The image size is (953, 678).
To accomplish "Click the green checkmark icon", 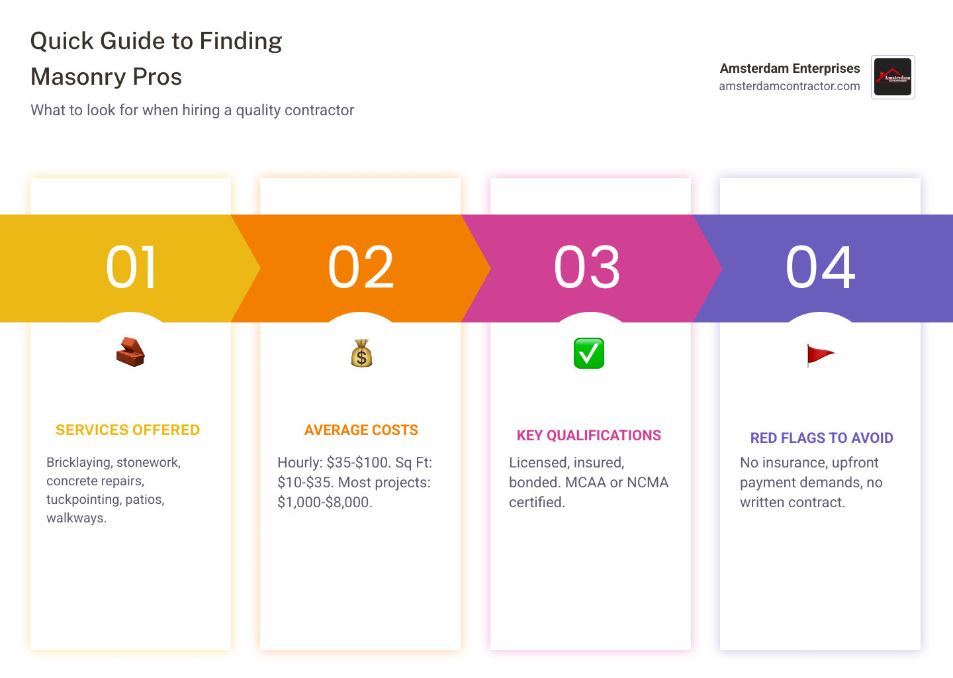I will 589,353.
